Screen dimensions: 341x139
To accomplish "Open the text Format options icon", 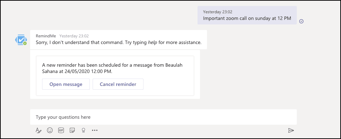I will (39, 130).
